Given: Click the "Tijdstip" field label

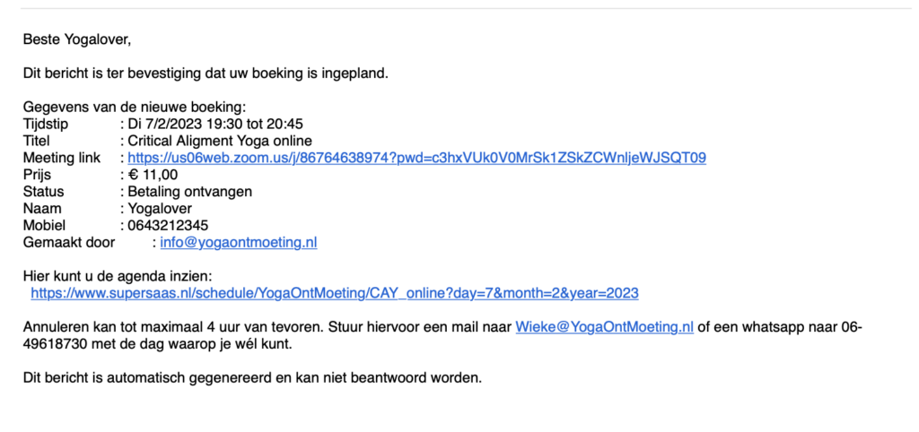Looking at the screenshot, I should [46, 124].
